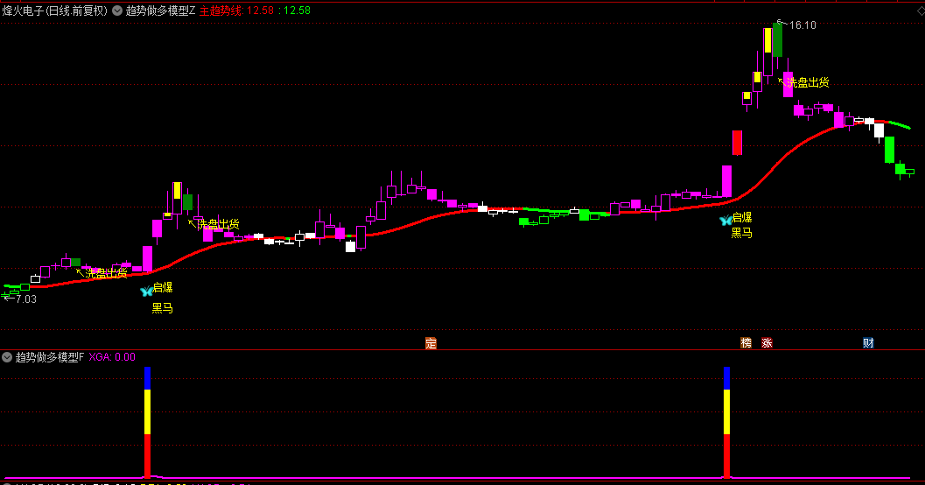Click 洗盘出货 label below the 16.10 peak
Viewport: 925px width, 485px height.
(809, 82)
